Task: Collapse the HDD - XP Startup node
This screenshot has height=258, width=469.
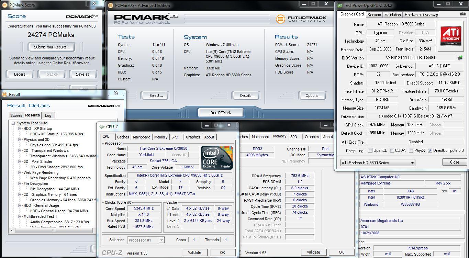Action: [x=20, y=128]
